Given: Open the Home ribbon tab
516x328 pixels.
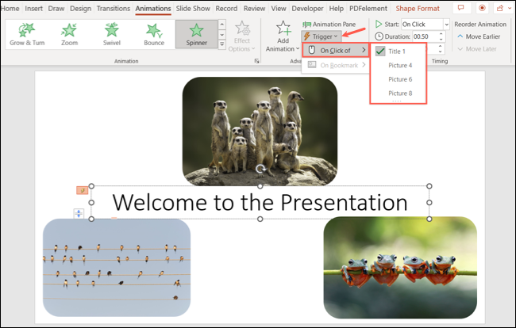Looking at the screenshot, I should 10,9.
